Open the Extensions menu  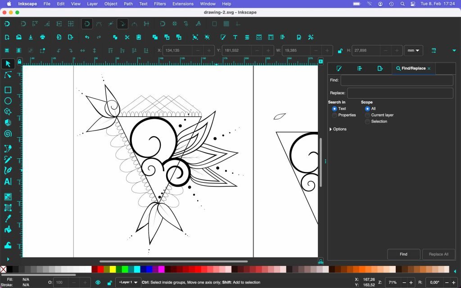183,4
